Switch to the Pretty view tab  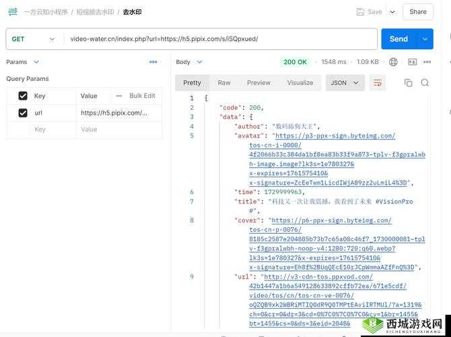(192, 83)
